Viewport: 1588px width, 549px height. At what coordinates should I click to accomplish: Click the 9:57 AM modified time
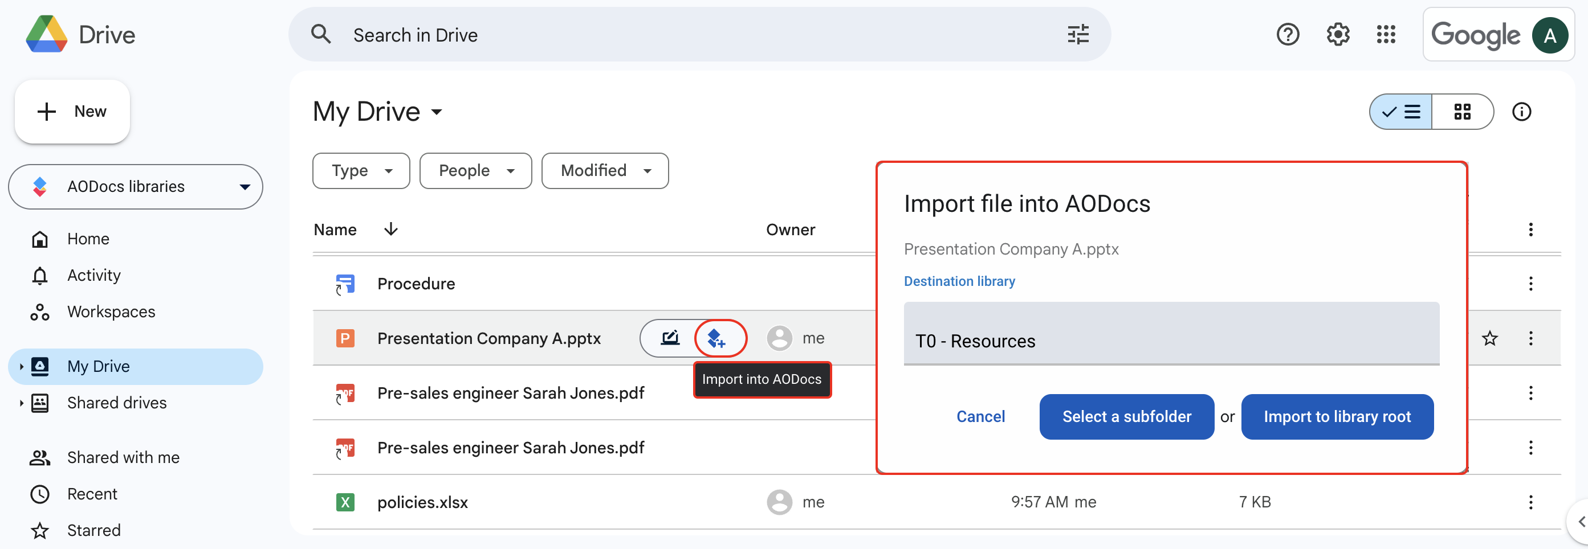(1039, 502)
